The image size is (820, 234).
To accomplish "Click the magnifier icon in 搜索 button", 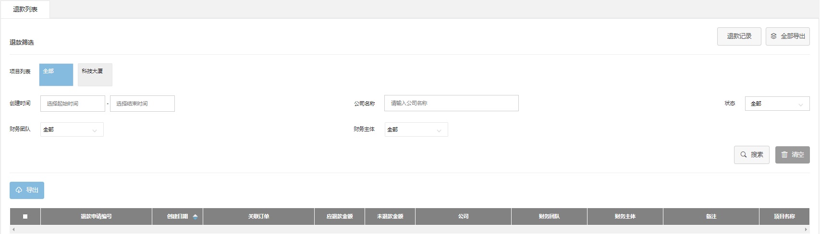I will point(744,155).
